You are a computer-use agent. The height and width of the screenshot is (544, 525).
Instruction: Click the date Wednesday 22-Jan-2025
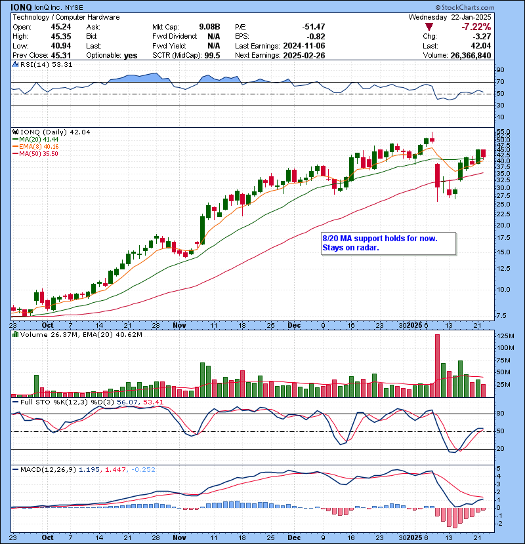pos(450,17)
